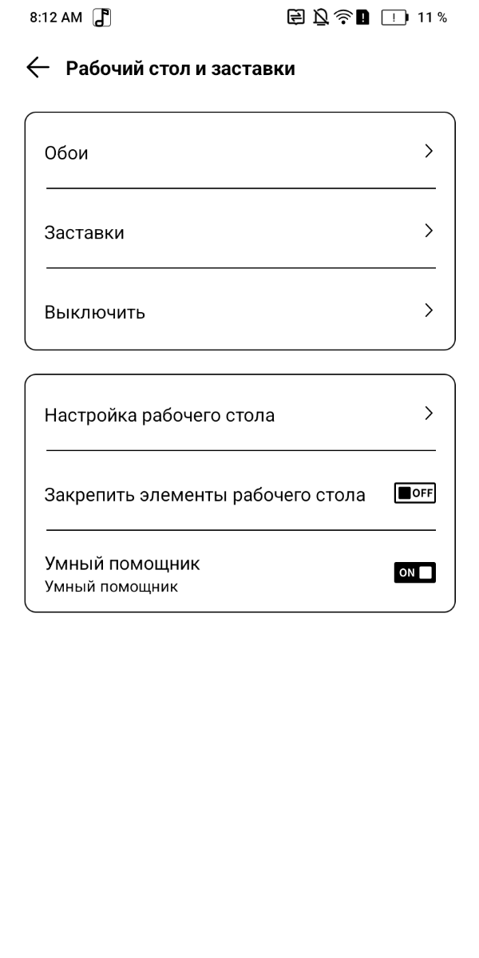The image size is (479, 958).
Task: Open Заставки via the right chevron
Action: [429, 231]
